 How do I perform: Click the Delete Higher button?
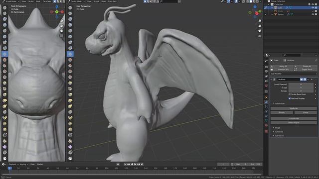294,123
